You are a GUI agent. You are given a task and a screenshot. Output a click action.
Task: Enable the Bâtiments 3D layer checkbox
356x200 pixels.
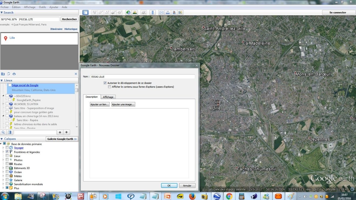[7, 168]
